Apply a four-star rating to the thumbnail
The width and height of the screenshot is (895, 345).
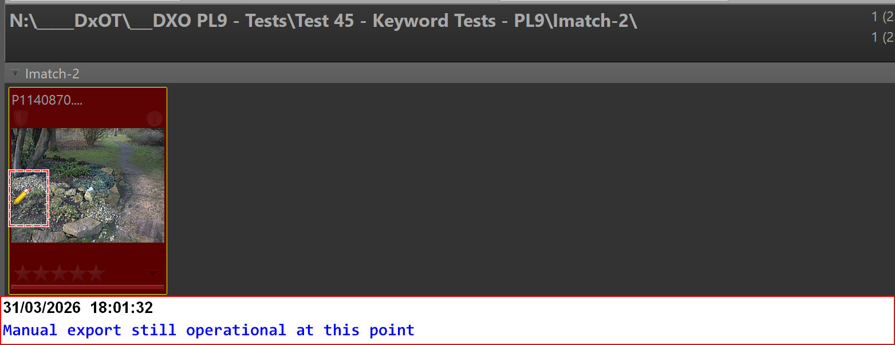(x=78, y=273)
